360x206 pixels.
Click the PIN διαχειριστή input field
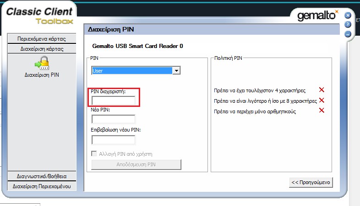click(114, 100)
